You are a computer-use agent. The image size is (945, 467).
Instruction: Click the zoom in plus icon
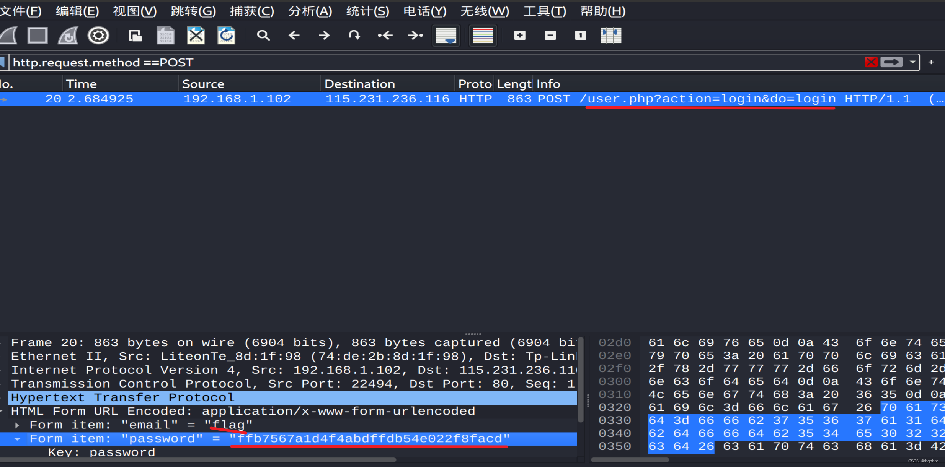click(519, 36)
